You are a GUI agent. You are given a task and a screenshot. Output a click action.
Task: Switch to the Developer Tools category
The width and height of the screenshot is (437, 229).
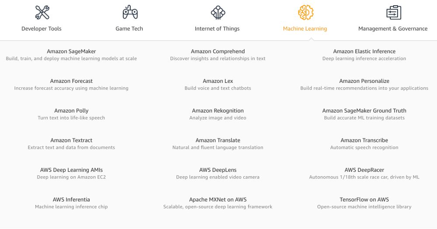(x=42, y=29)
